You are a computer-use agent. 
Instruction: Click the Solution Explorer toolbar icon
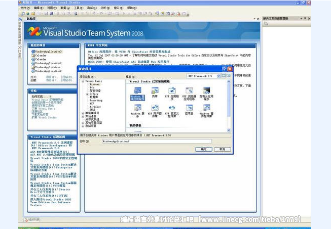157,14
